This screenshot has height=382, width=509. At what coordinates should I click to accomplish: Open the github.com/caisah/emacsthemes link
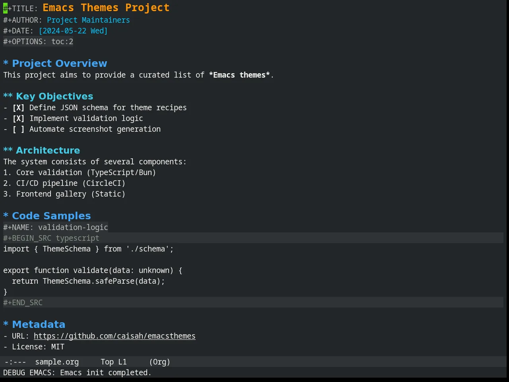click(115, 336)
